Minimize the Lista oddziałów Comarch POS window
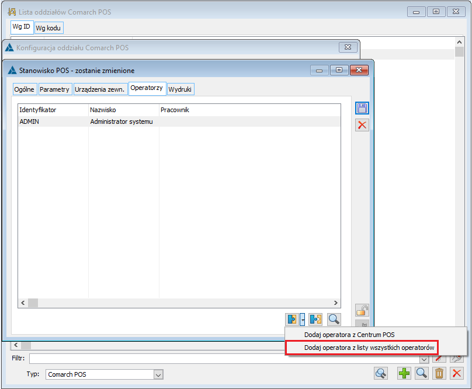 [x=417, y=12]
